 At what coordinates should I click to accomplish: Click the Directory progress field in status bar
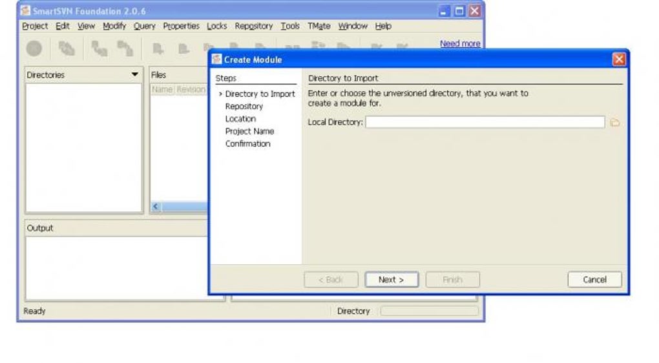point(430,311)
